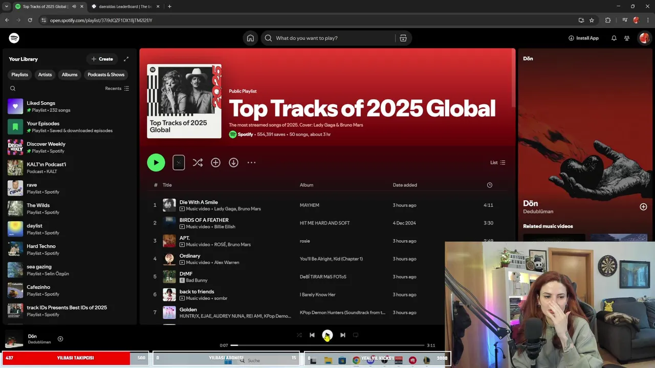Open track IDs Presents Best IDs of 2025

click(70, 311)
